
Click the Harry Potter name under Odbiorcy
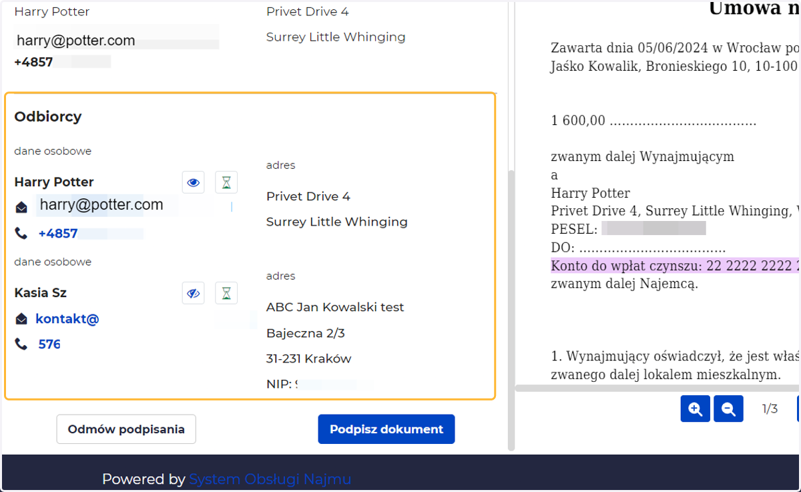click(x=54, y=182)
